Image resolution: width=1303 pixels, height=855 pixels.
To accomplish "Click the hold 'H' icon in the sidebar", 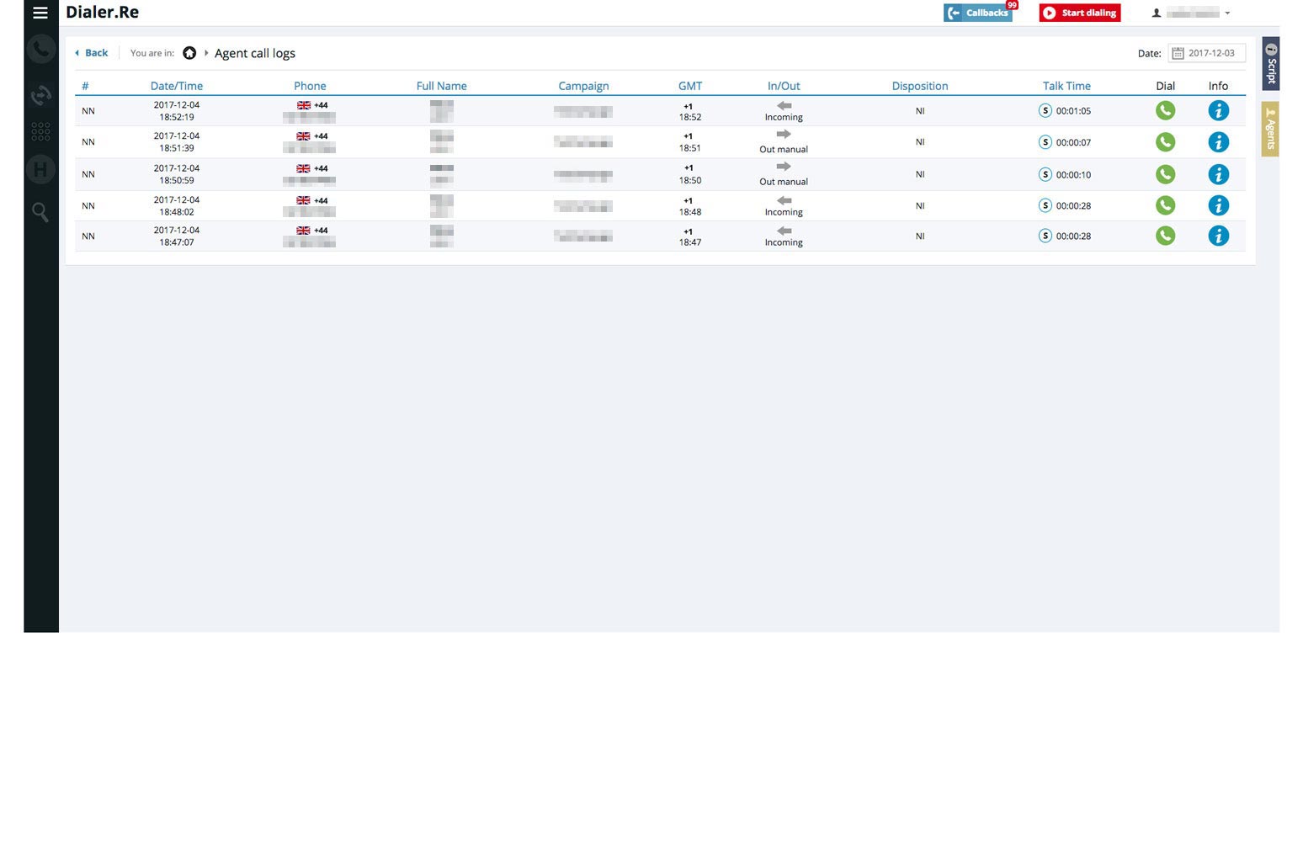I will (40, 169).
